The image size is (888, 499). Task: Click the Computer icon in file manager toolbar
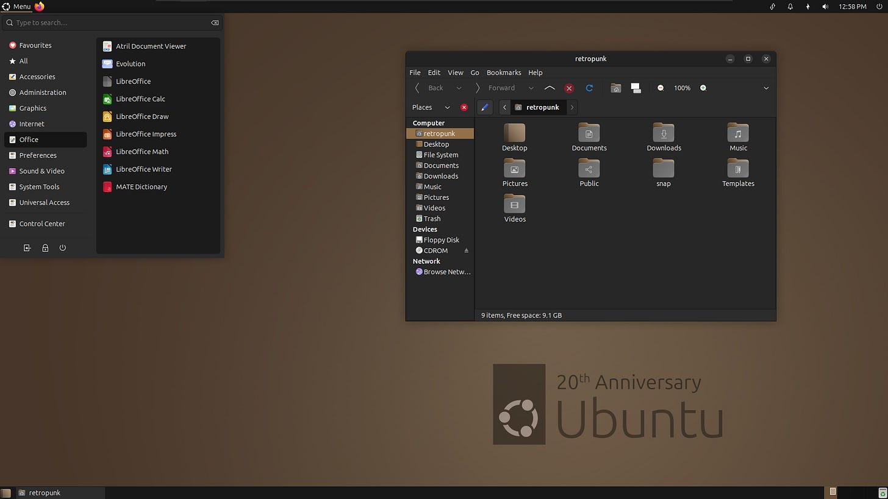point(636,88)
